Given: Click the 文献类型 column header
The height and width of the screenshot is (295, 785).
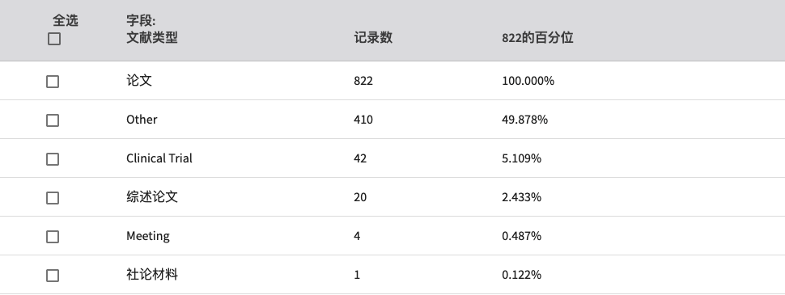Looking at the screenshot, I should coord(151,37).
